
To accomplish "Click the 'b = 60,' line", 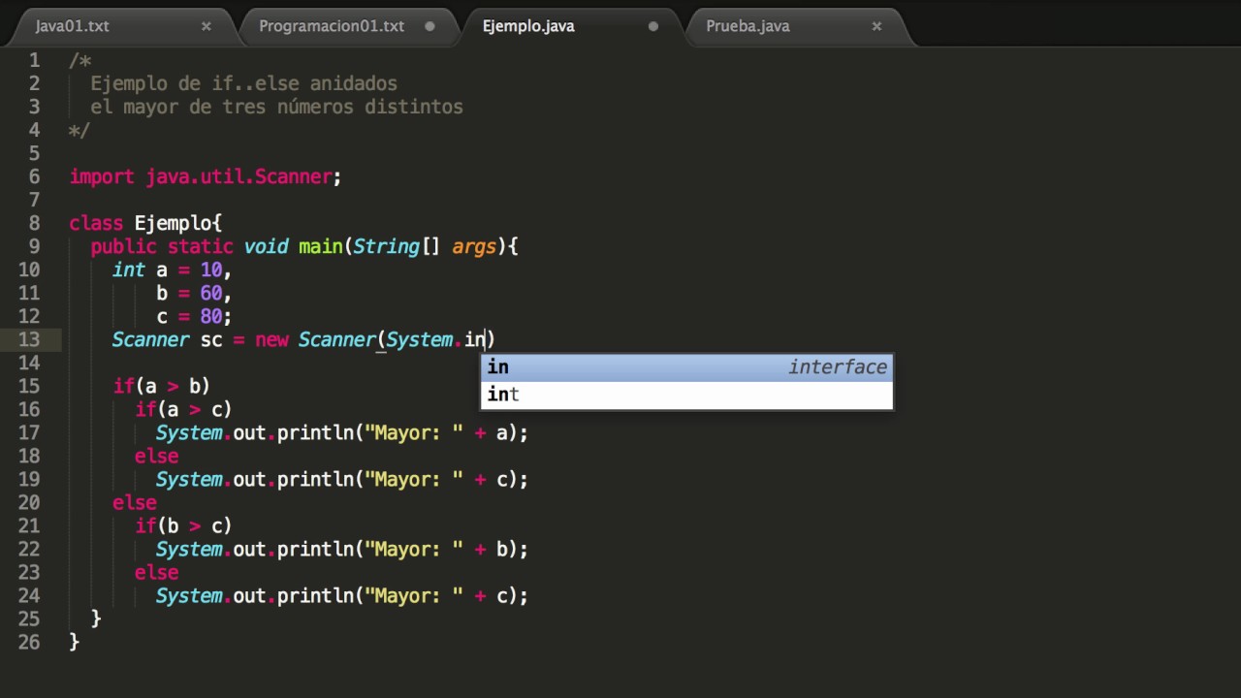I will tap(194, 293).
